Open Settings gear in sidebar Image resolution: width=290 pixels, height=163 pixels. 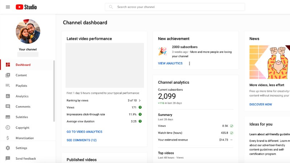tap(8, 148)
